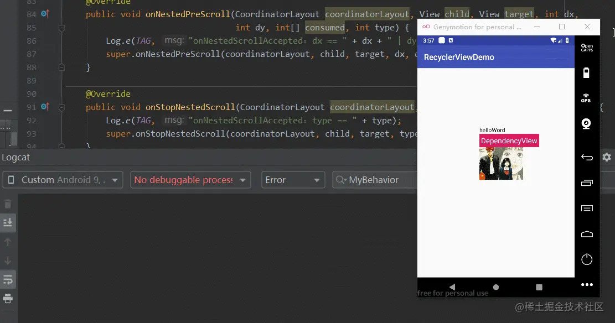
Task: Click the search magnifier history icon
Action: pyautogui.click(x=341, y=180)
